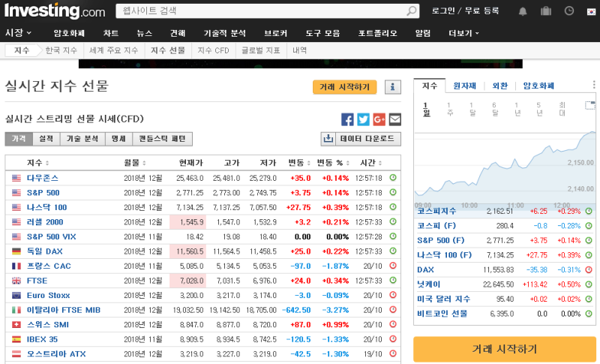Click the search magnifier icon
This screenshot has width=600, height=364.
click(412, 11)
